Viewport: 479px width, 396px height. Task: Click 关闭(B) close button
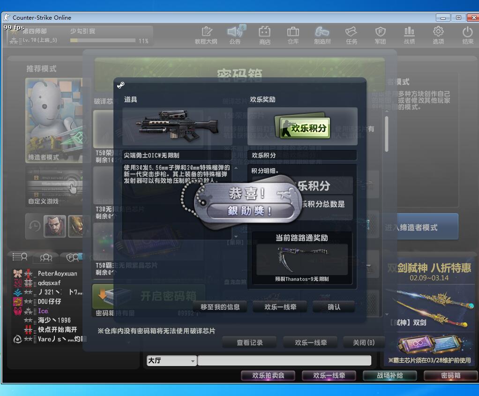pyautogui.click(x=364, y=343)
